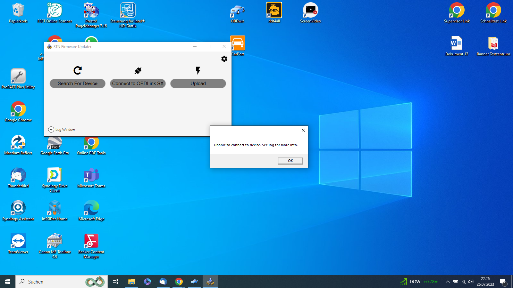
Task: Click the Search For Device button
Action: pos(77,84)
